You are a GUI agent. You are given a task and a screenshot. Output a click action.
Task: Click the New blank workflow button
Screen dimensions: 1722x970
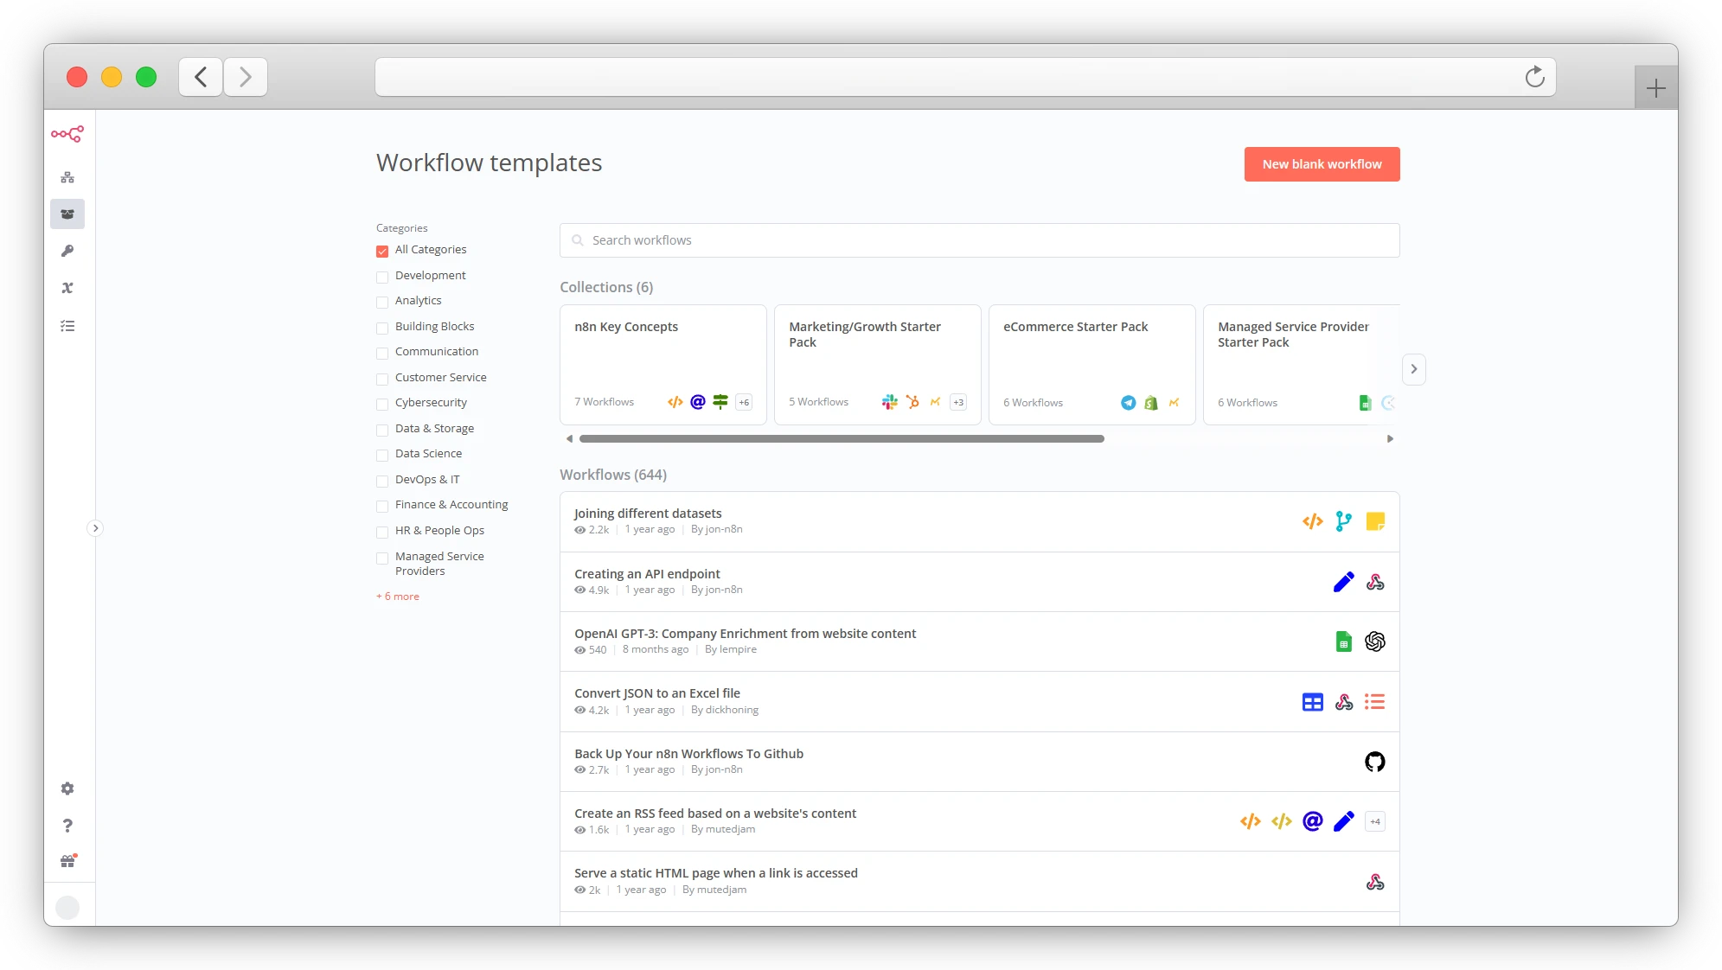tap(1322, 164)
